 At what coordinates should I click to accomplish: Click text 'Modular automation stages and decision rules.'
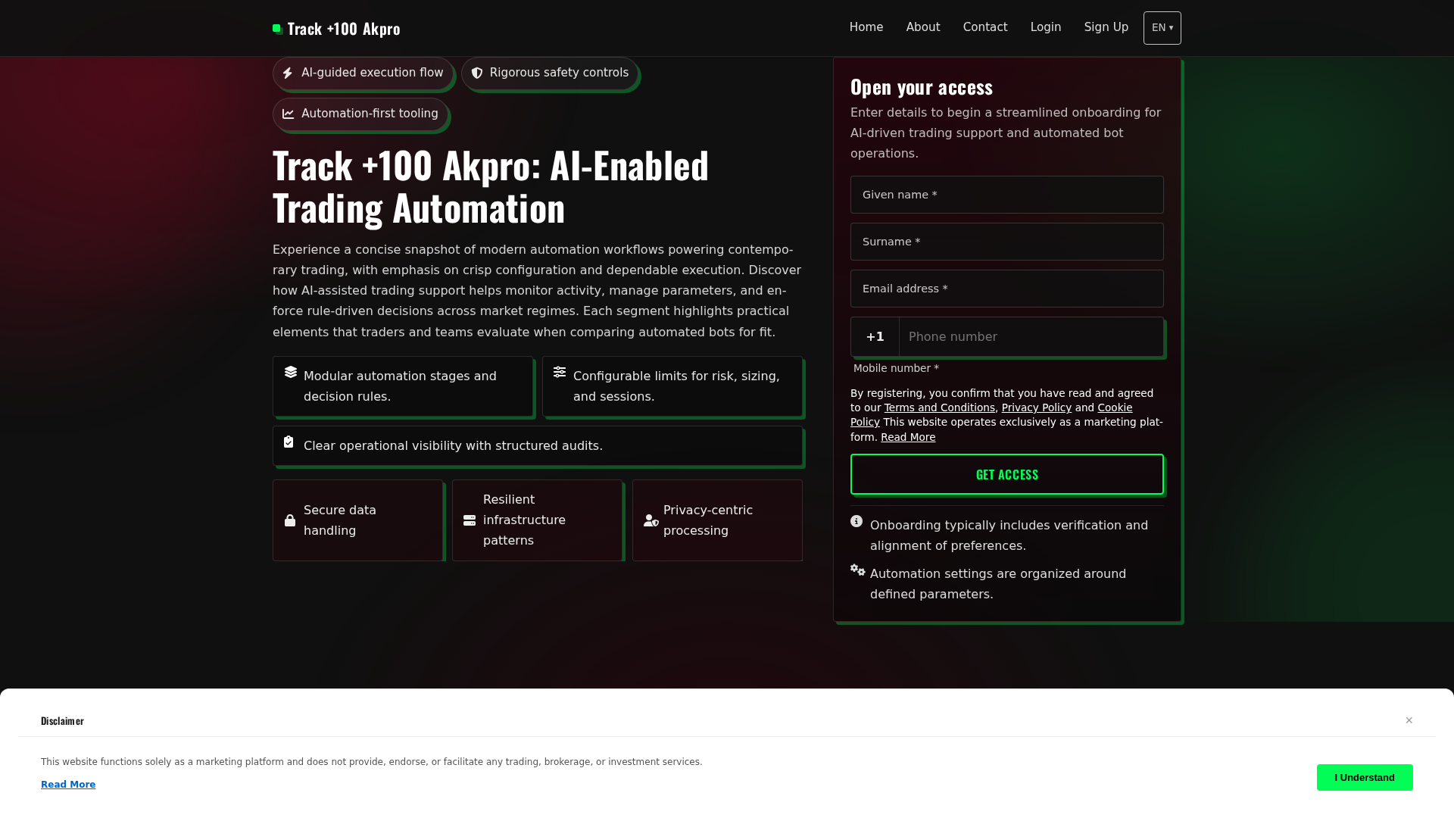pos(400,386)
